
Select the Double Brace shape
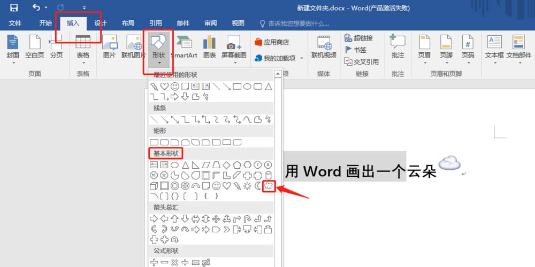(175, 196)
